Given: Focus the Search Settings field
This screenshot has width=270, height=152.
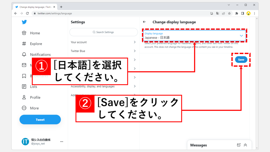Looking at the screenshot, I should [103, 32].
